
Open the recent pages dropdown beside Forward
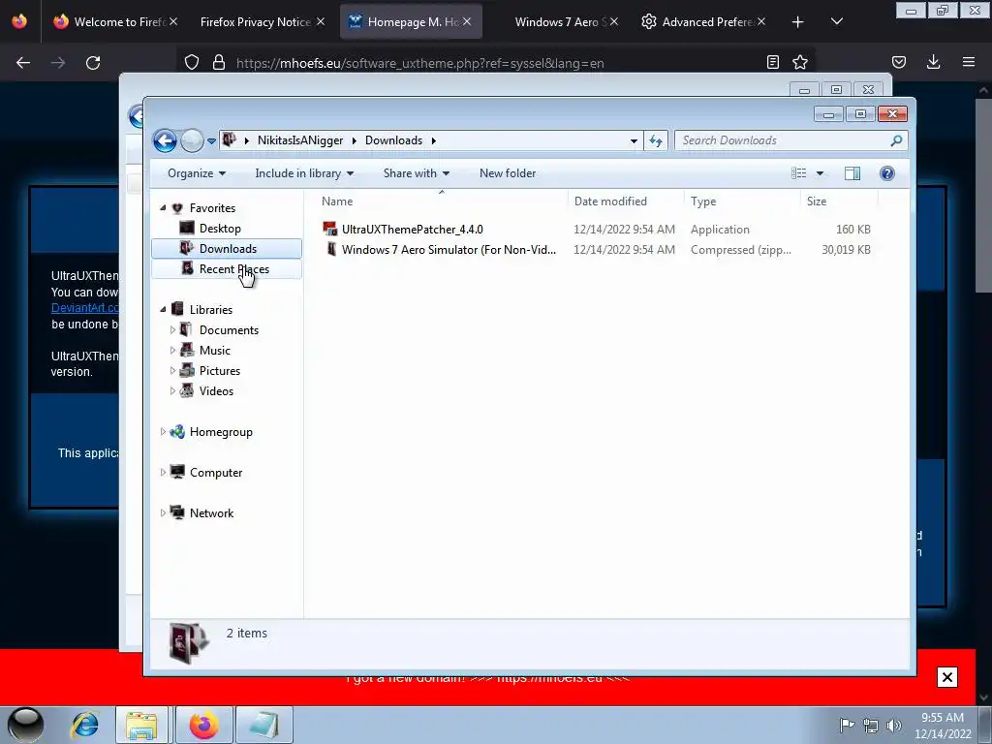(x=211, y=141)
